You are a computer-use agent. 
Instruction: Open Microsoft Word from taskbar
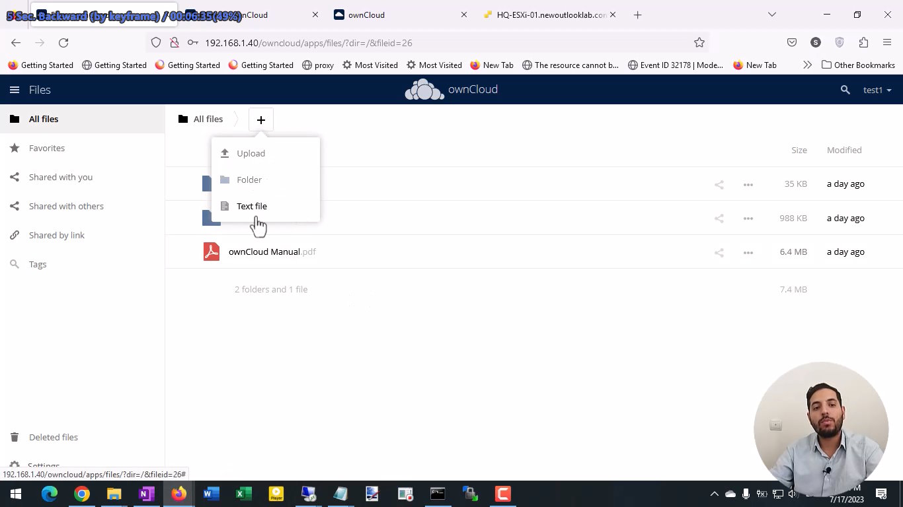212,494
